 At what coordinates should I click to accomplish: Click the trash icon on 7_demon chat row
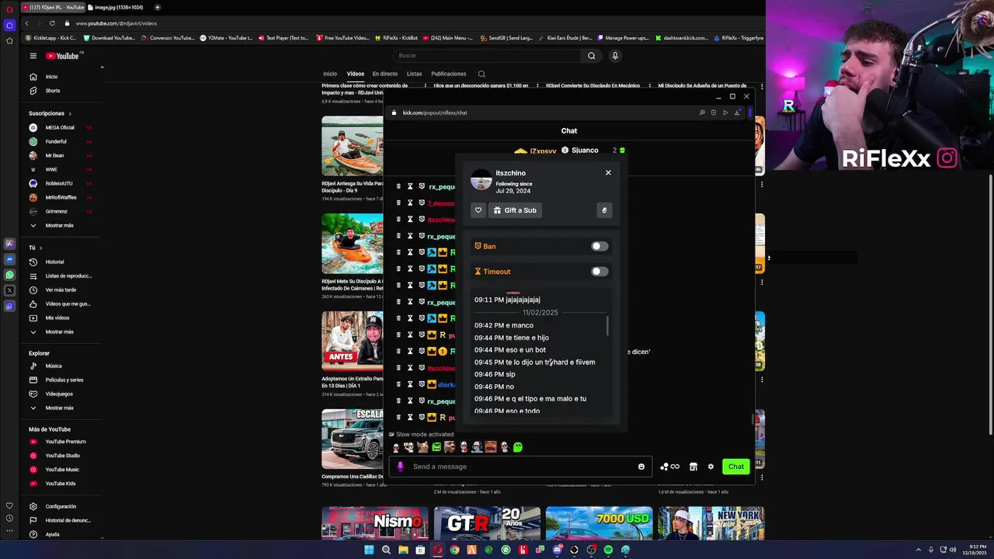(x=398, y=203)
